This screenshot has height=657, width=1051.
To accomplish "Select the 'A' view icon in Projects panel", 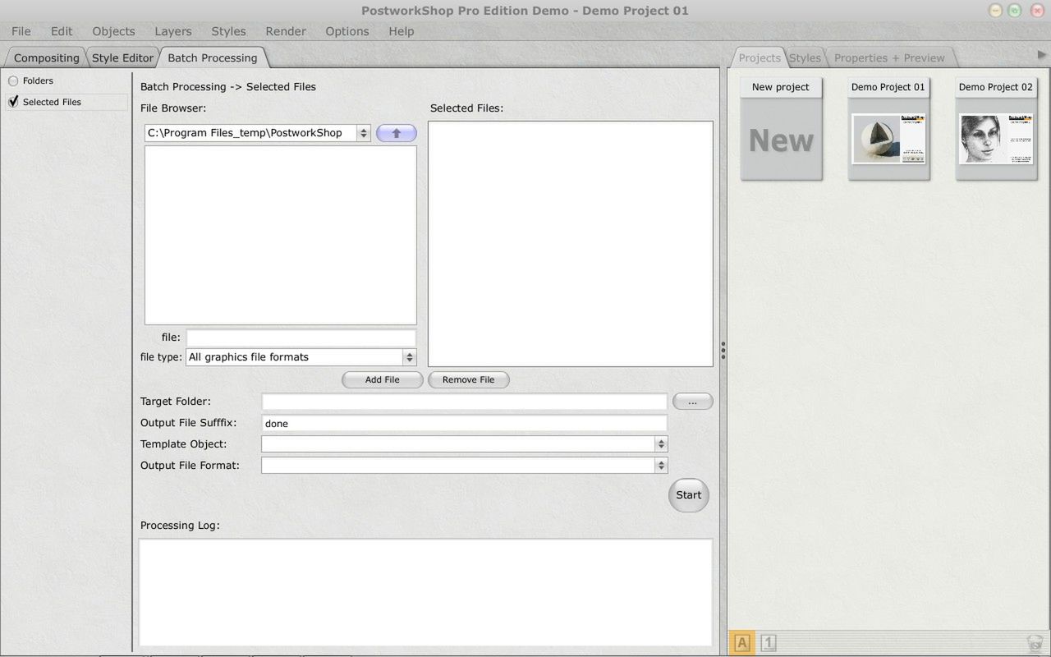I will 742,643.
